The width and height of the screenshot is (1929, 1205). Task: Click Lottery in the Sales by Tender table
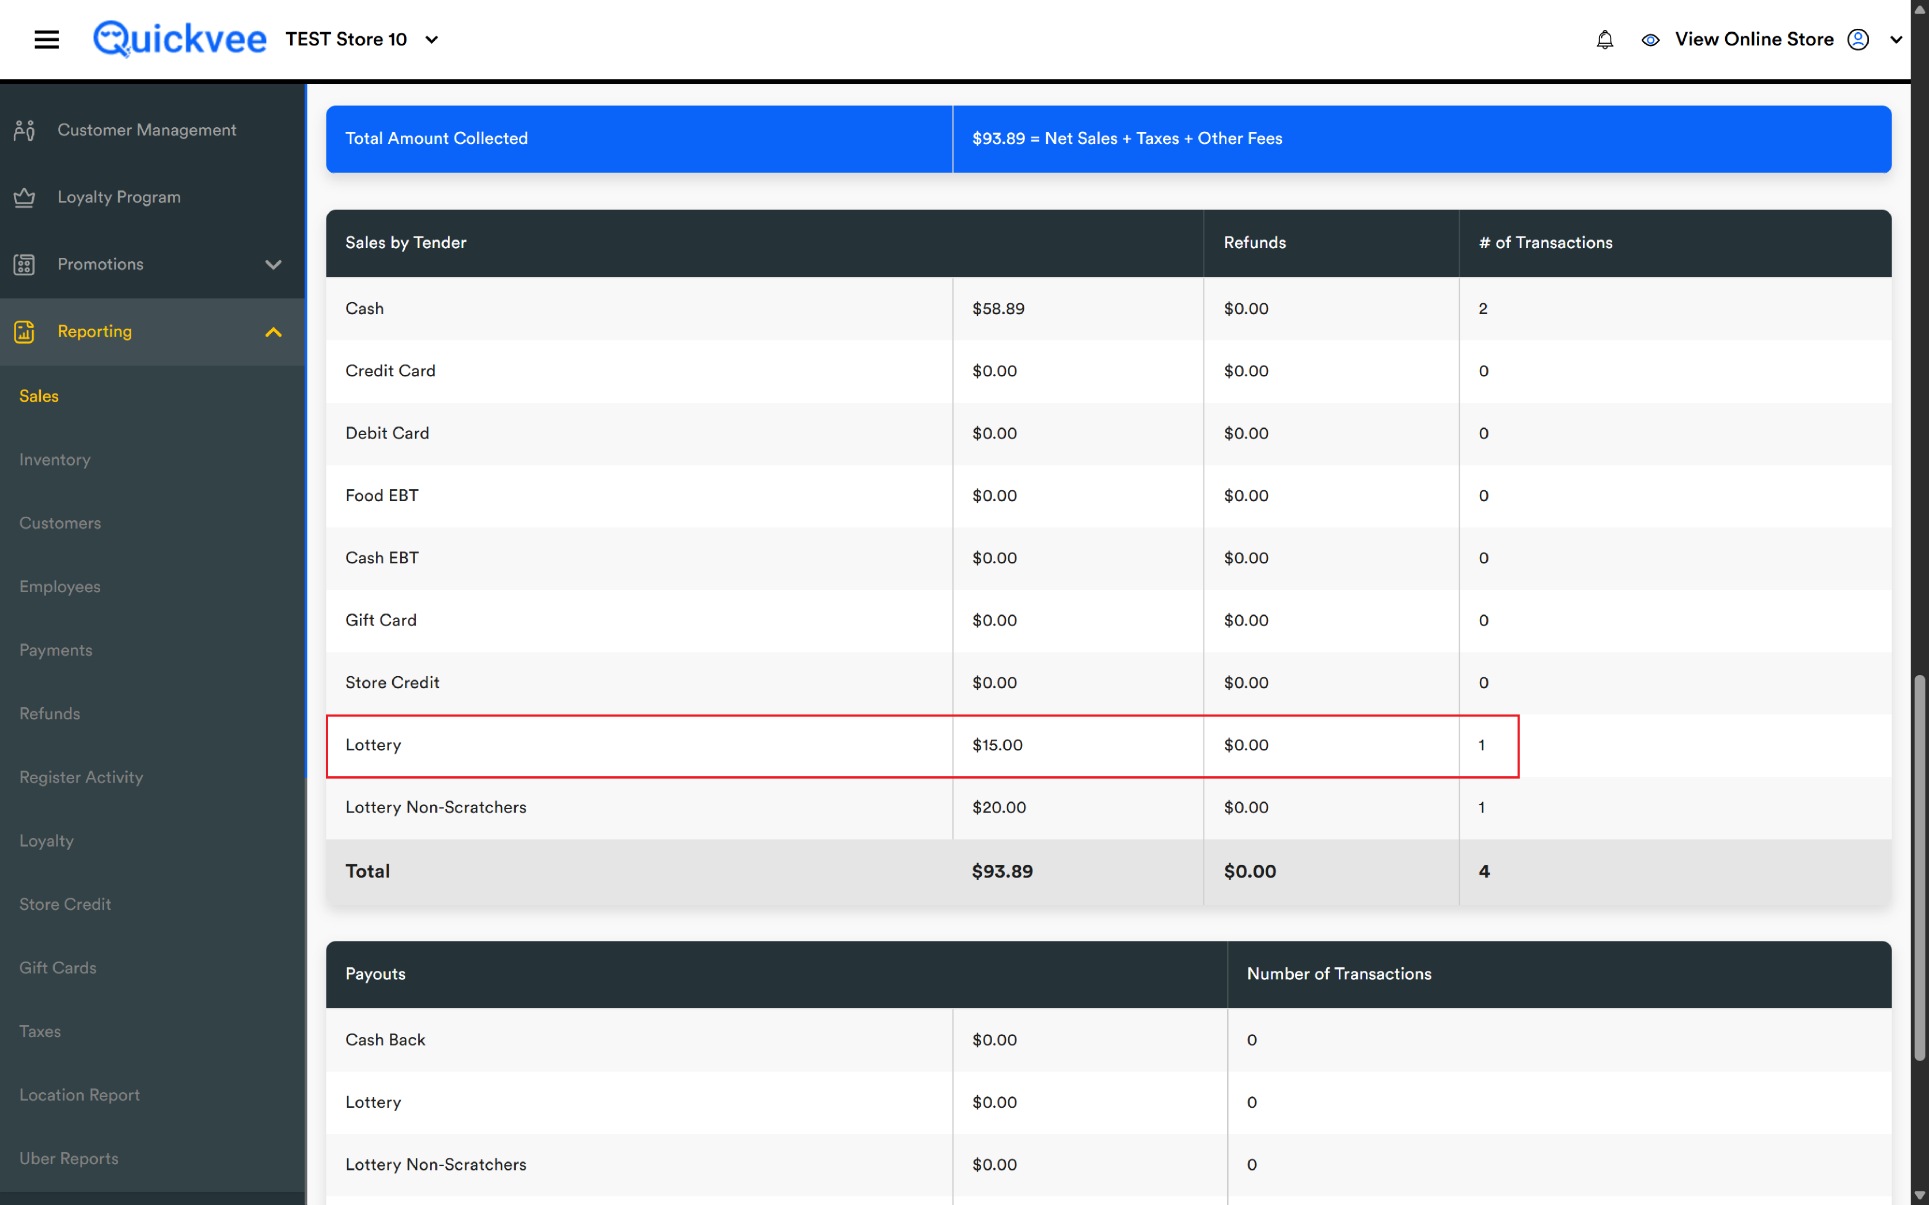click(373, 745)
